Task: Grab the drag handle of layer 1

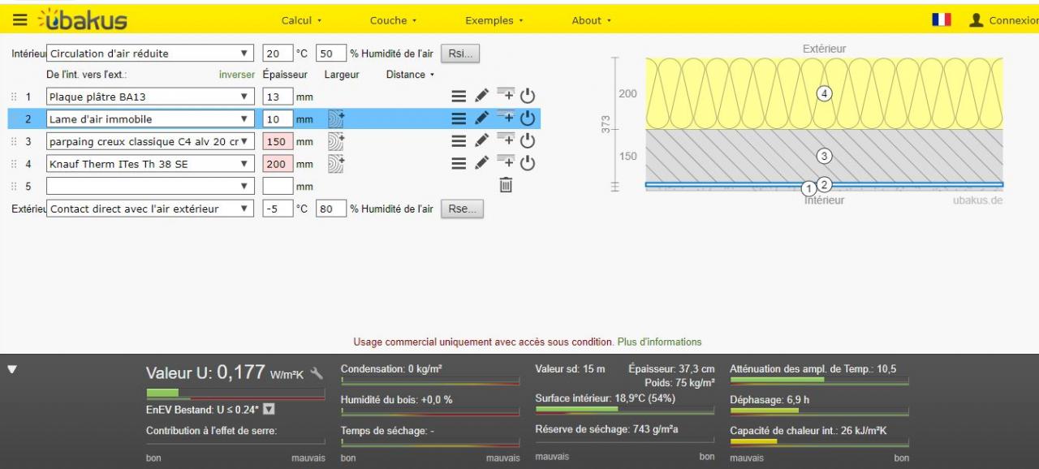Action: click(x=13, y=97)
